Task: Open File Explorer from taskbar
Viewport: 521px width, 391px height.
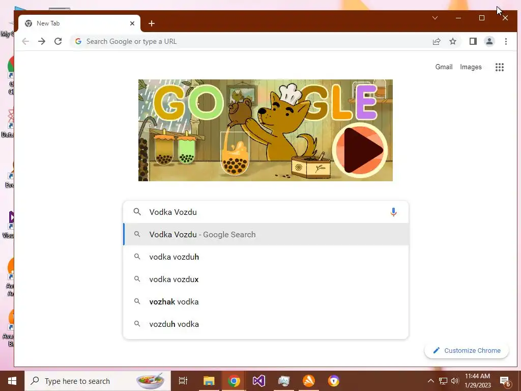Action: tap(209, 381)
